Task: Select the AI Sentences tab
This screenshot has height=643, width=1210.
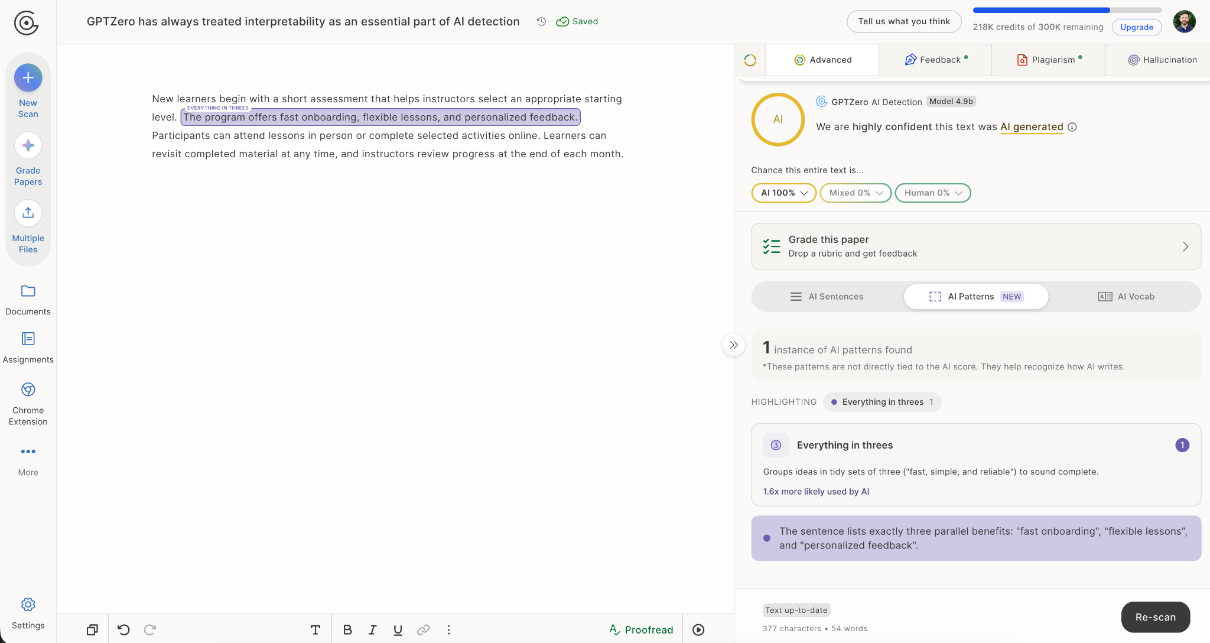Action: point(827,297)
